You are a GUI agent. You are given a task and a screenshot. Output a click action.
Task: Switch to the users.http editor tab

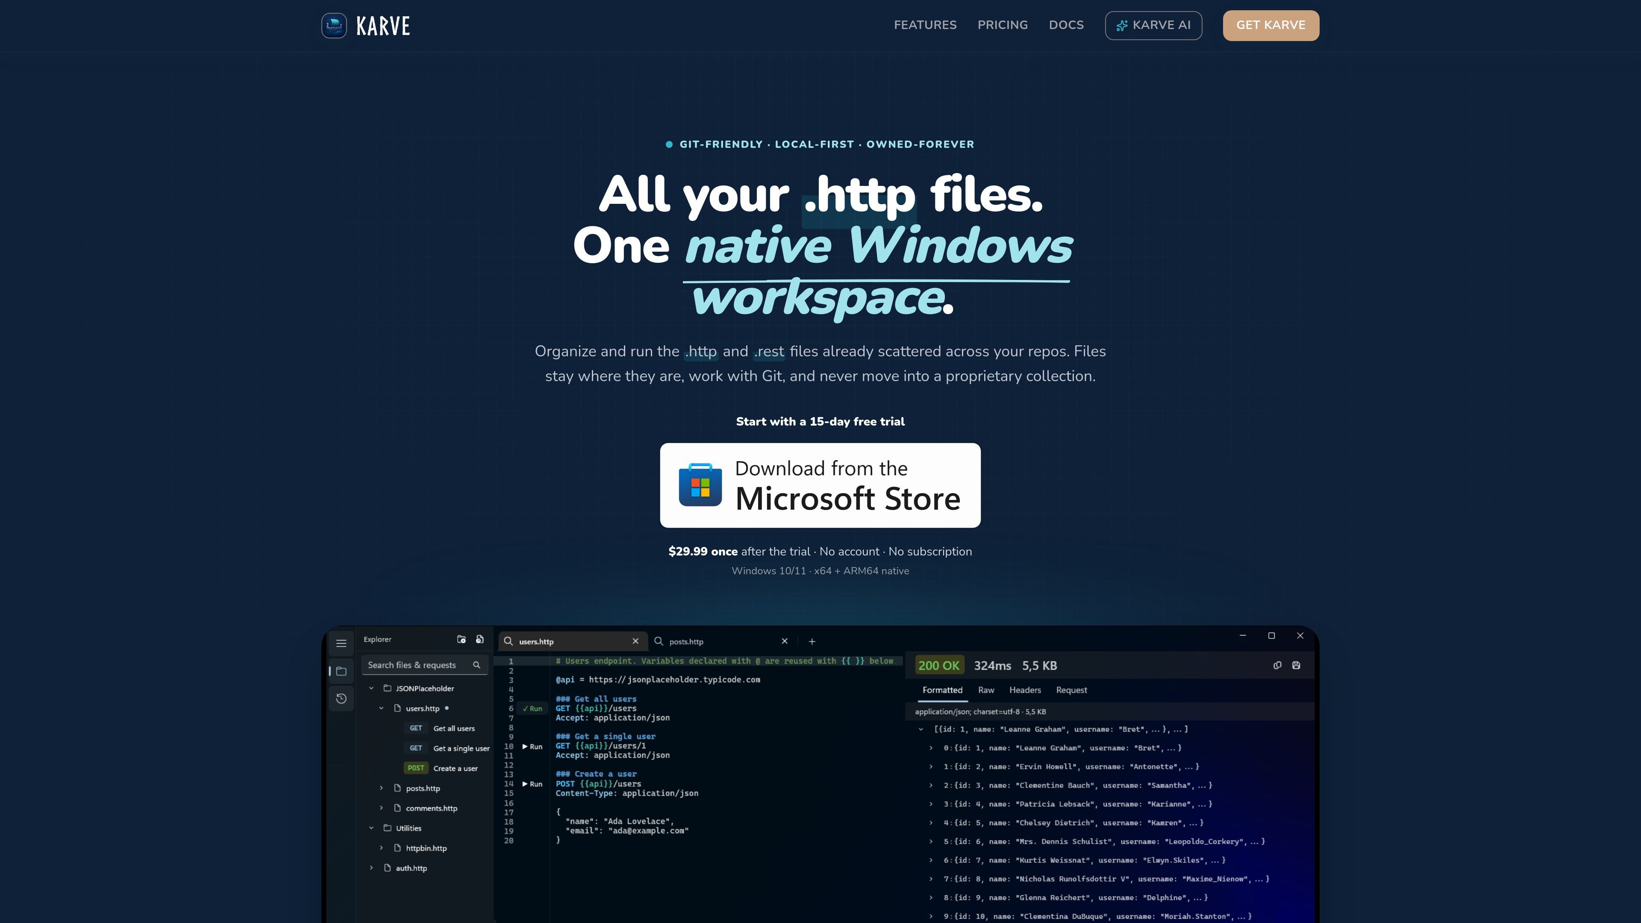click(573, 641)
